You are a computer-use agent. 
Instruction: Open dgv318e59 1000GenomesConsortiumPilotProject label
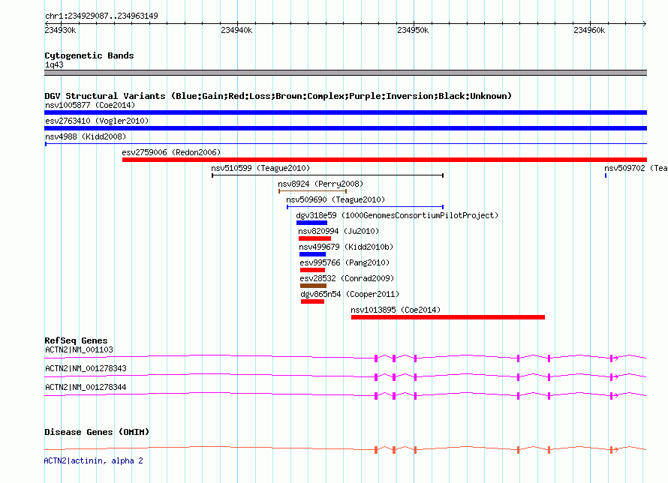pos(397,215)
